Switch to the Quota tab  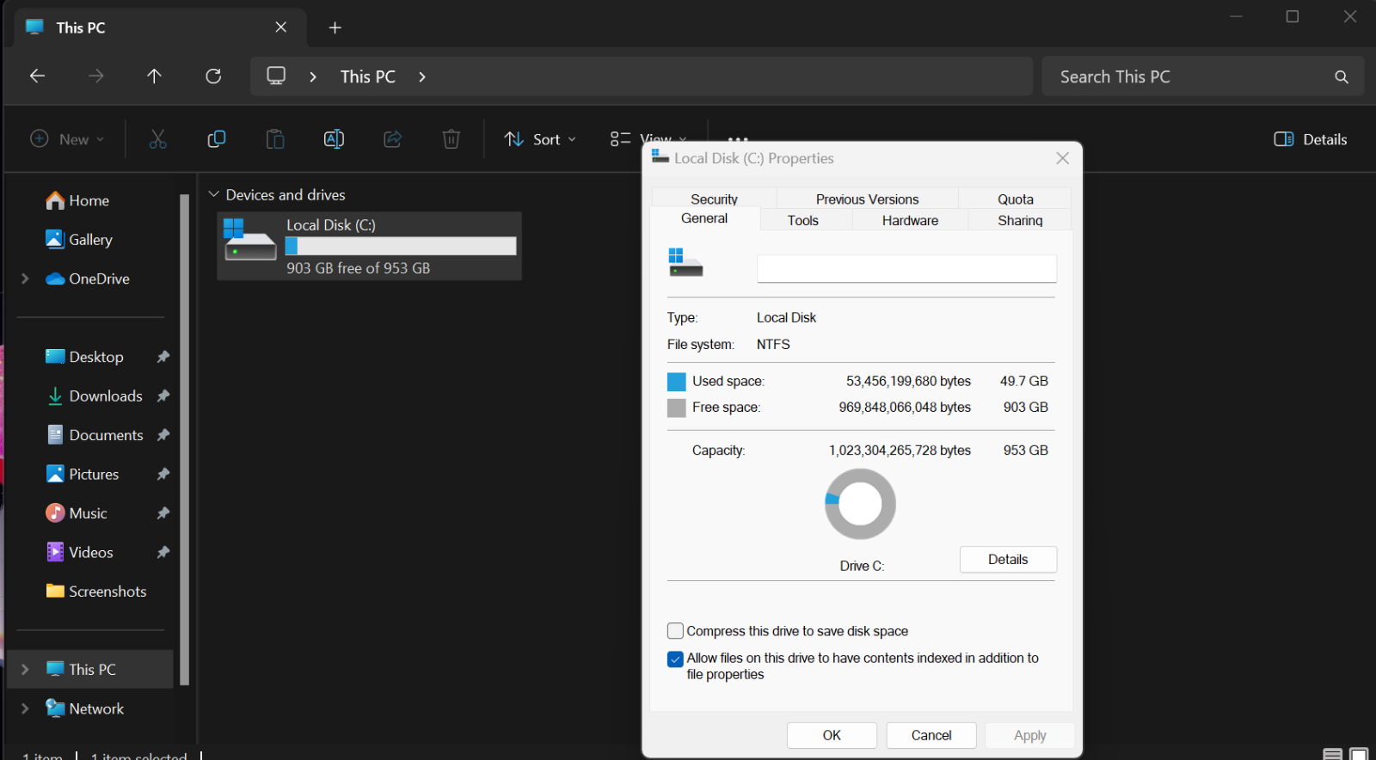(1015, 199)
